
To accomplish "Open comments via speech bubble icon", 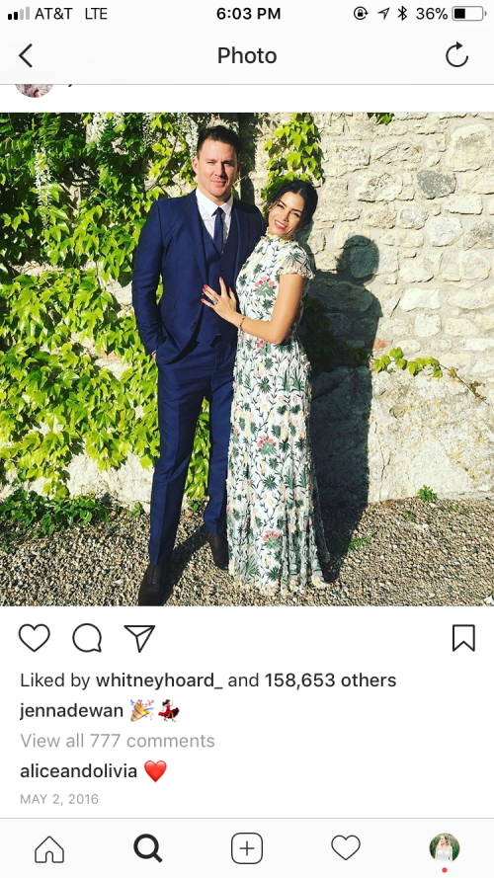I will pyautogui.click(x=87, y=638).
